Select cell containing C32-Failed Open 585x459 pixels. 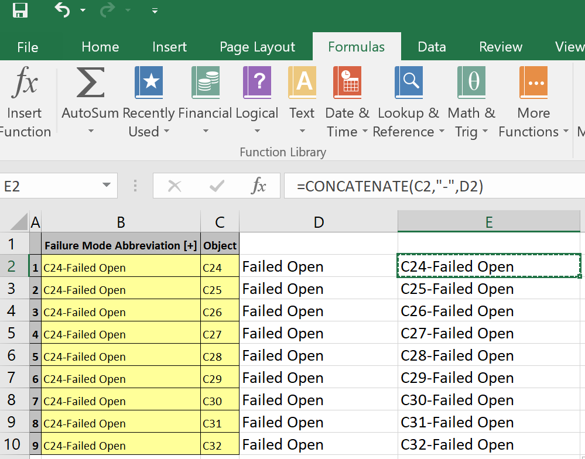tap(489, 444)
